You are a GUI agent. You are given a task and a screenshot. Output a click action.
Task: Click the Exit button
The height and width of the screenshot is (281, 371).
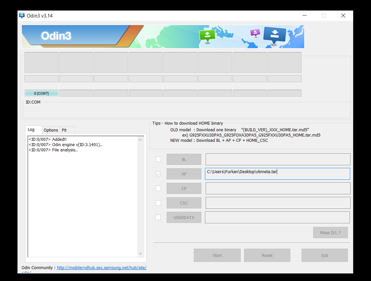point(325,255)
